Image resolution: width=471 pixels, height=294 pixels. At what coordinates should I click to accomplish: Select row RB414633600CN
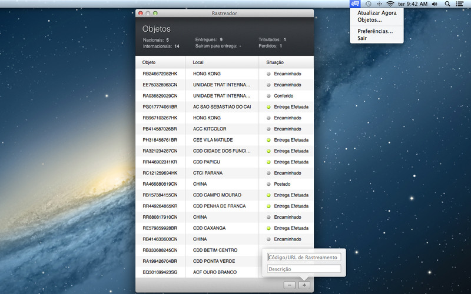225,239
